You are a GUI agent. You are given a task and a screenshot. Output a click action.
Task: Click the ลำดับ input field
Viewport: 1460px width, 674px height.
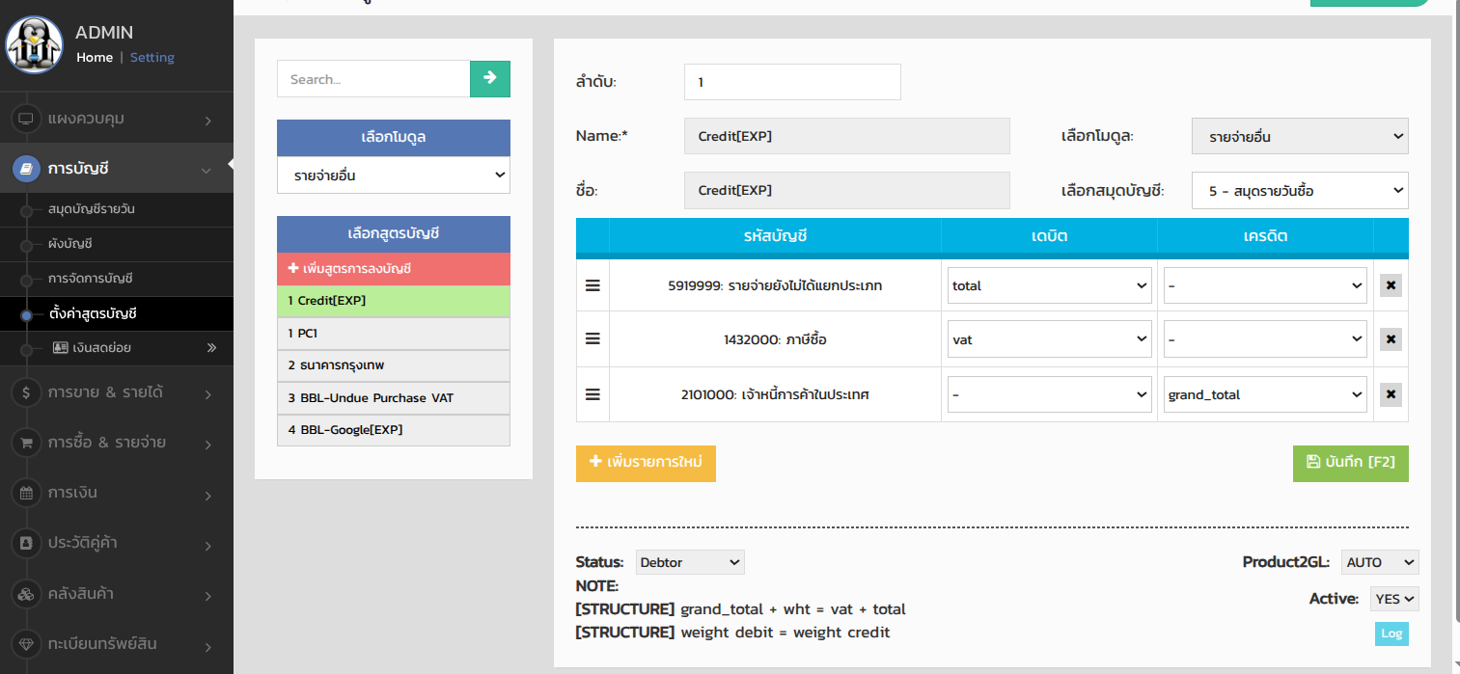(x=791, y=82)
